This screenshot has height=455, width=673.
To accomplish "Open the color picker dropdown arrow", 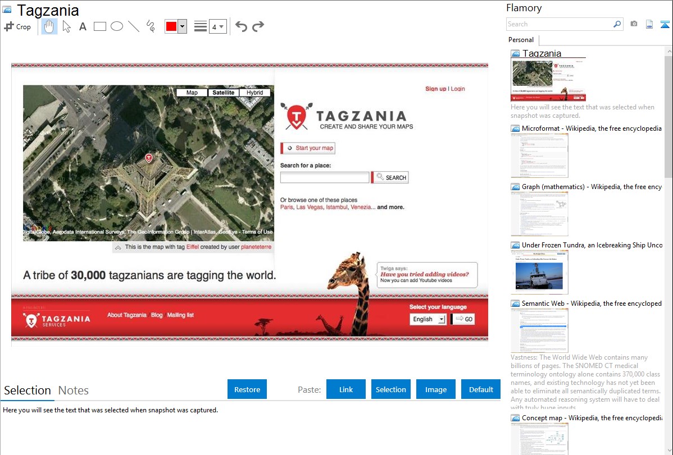I will point(182,26).
